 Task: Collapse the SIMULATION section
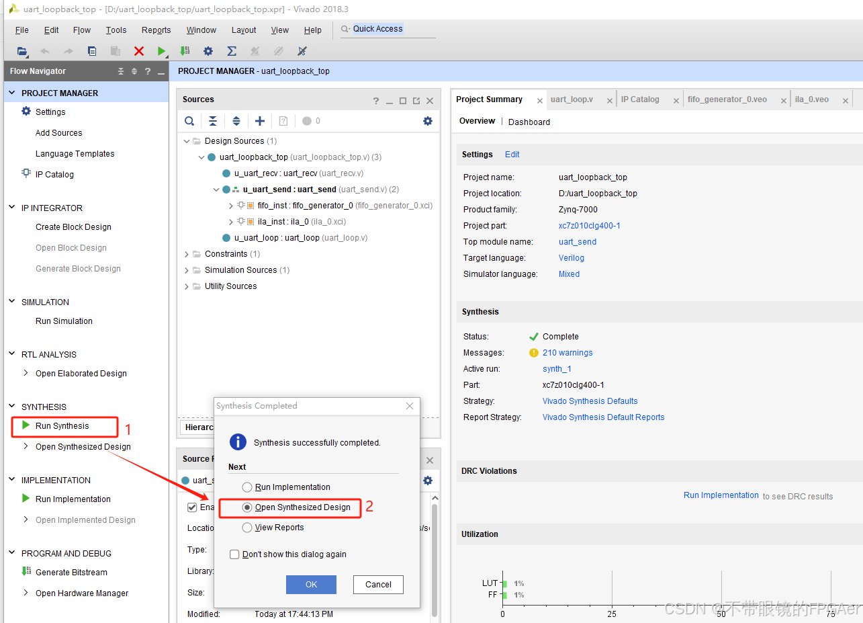(12, 302)
